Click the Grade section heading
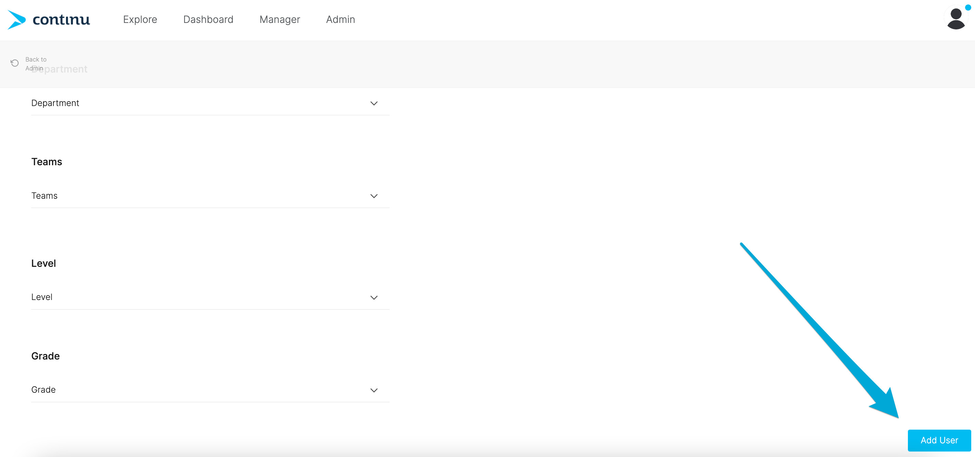The image size is (975, 457). pyautogui.click(x=46, y=356)
